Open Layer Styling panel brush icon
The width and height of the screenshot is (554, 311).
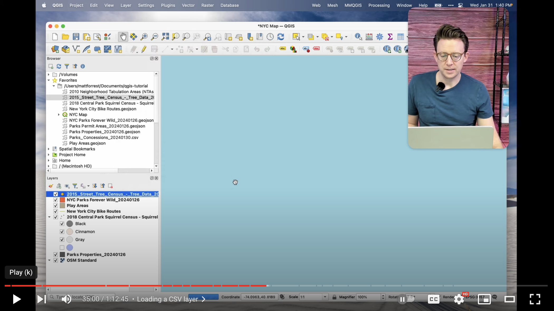51,186
